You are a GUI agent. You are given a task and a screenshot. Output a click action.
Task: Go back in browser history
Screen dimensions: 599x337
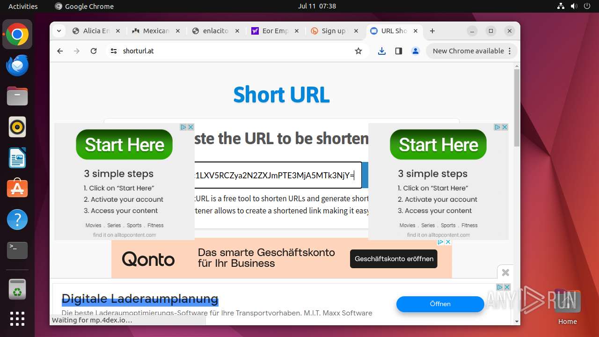coord(60,51)
